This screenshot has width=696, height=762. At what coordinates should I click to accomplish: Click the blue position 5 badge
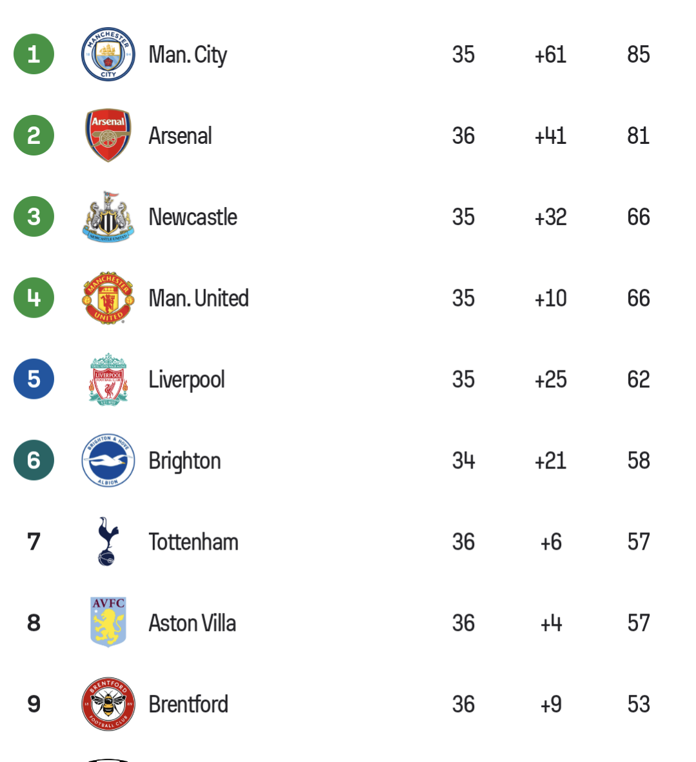click(34, 379)
